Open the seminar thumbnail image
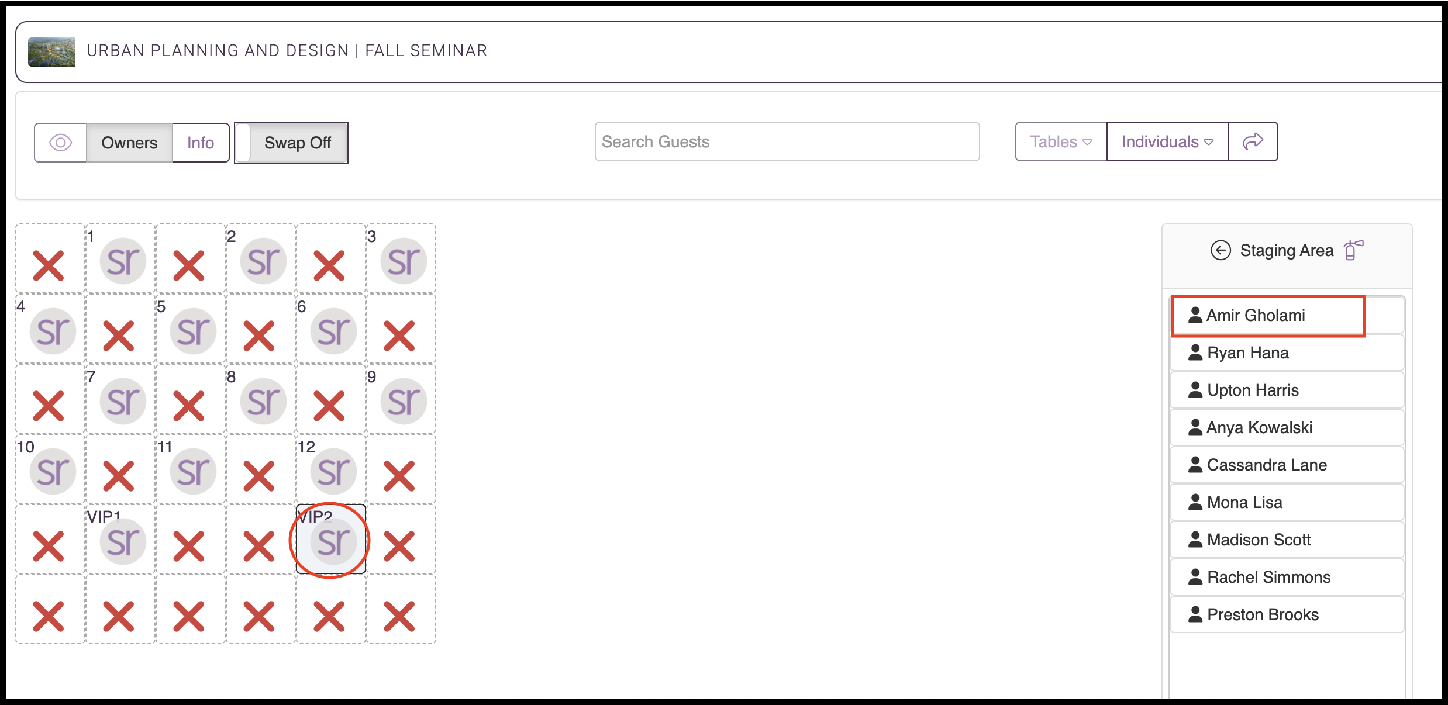1448x705 pixels. point(51,51)
